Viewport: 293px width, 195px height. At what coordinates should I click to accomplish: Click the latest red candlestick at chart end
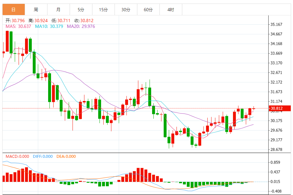click(x=254, y=108)
